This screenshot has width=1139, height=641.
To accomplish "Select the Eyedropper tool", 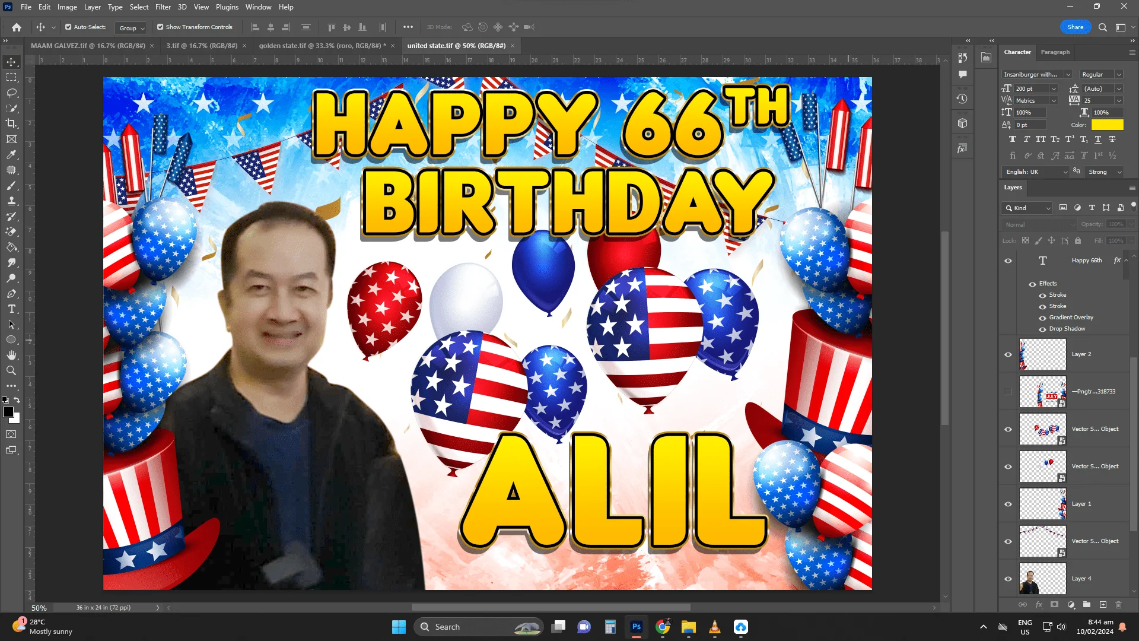I will (x=11, y=154).
